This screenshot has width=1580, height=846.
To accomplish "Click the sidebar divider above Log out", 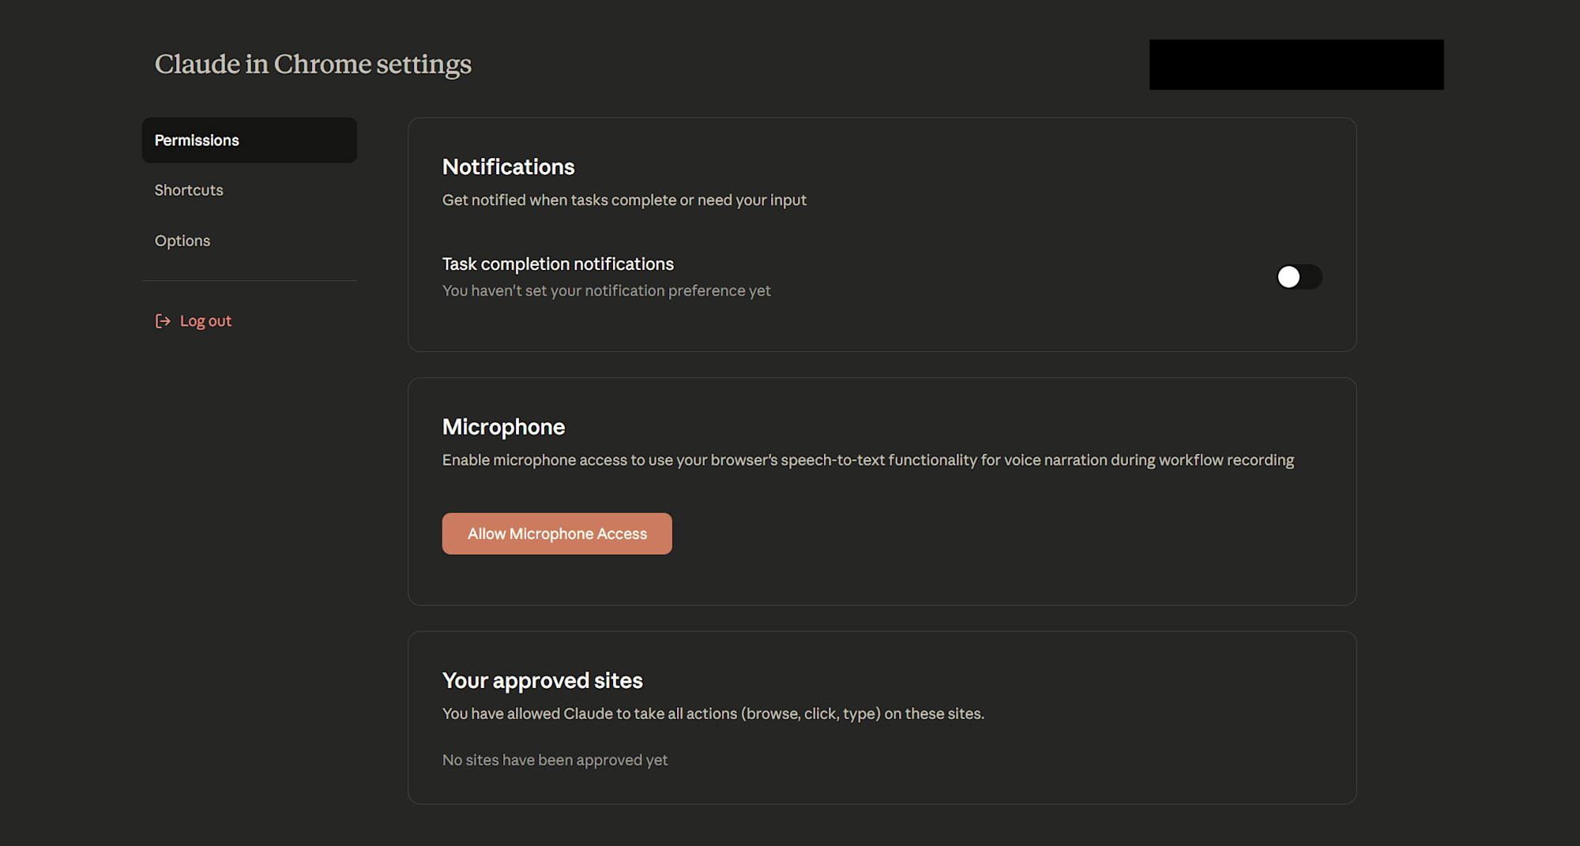I will [x=249, y=281].
